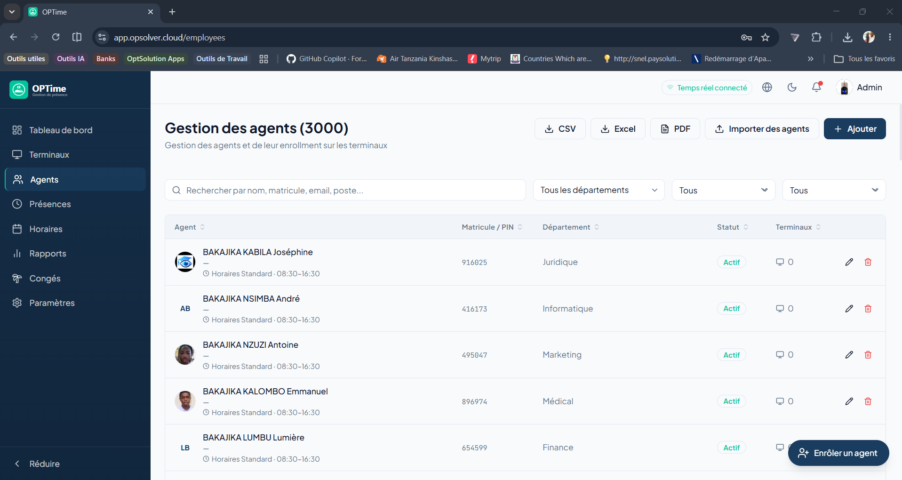Click Enrôler un agent button
Viewport: 902px width, 480px height.
[838, 453]
